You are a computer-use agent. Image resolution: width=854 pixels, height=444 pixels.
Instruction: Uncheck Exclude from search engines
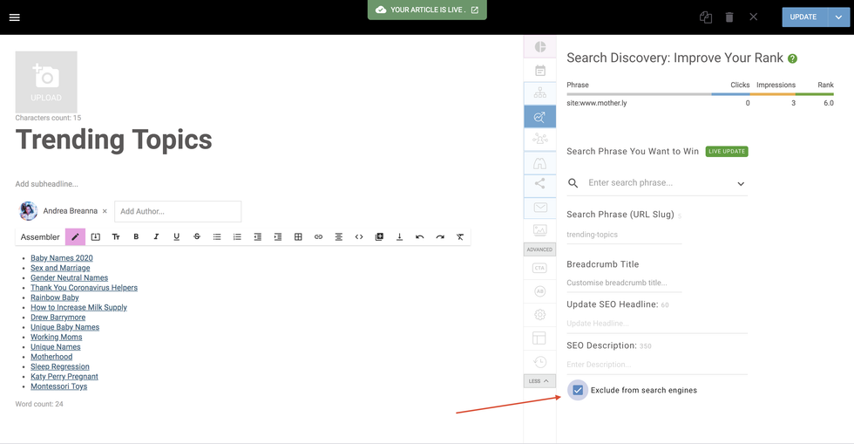tap(578, 390)
